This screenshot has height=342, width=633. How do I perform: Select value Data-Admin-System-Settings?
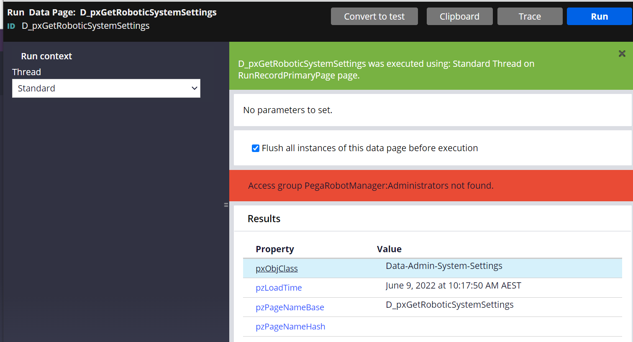click(x=444, y=266)
